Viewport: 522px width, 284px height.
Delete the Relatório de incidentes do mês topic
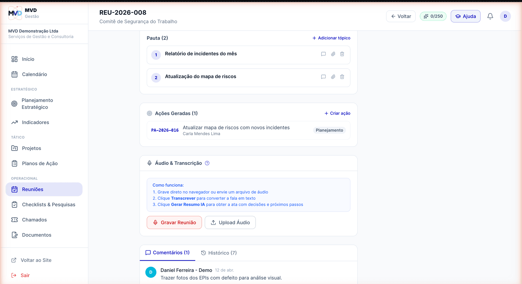click(x=342, y=54)
